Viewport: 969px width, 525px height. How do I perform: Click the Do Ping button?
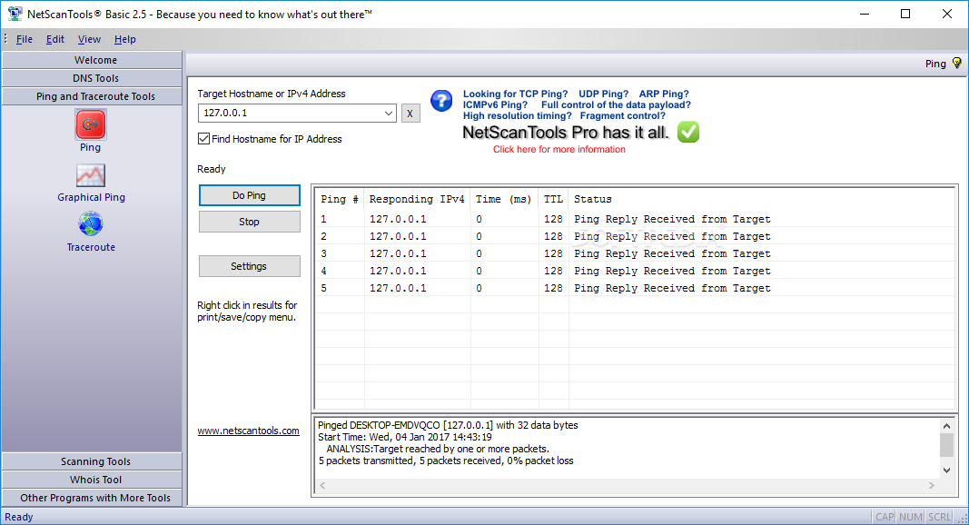coord(250,195)
